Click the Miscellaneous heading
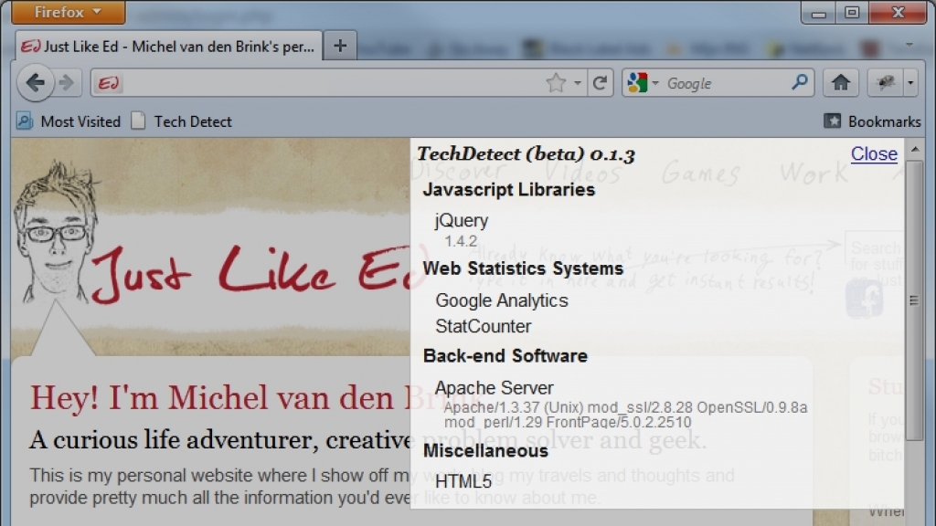The image size is (936, 526). tap(485, 451)
